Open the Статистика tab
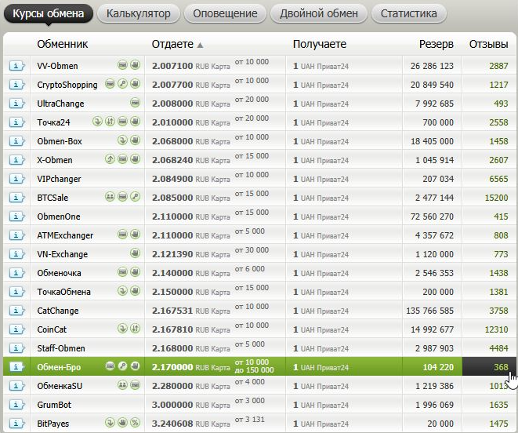 pyautogui.click(x=408, y=13)
